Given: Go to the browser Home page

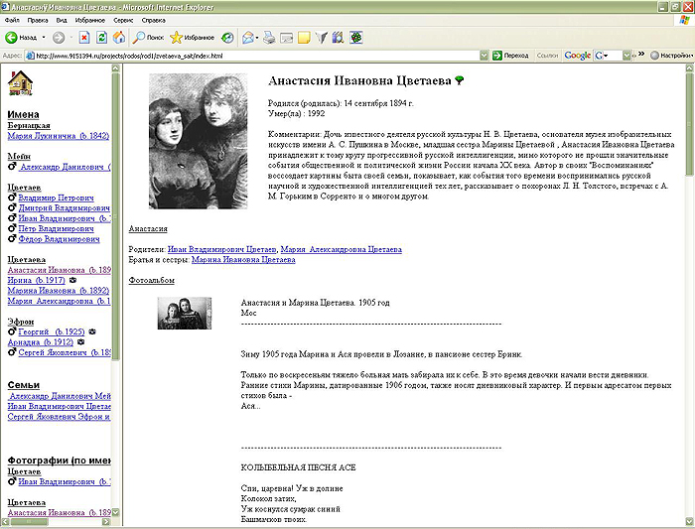Looking at the screenshot, I should [119, 38].
